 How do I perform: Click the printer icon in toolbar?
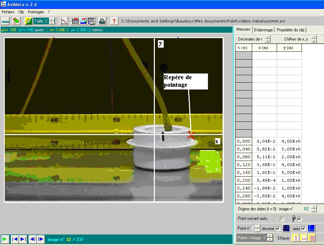click(102, 21)
